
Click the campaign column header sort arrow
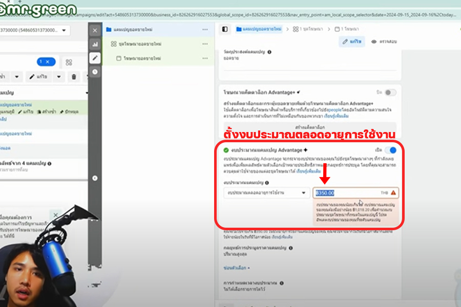tap(87, 93)
